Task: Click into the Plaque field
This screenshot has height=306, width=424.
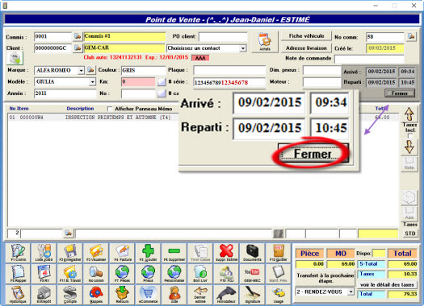Action: (229, 70)
